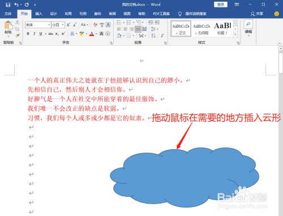Switch to the 插入 Insert tab
Viewport: 283px width, 216px height.
pos(38,14)
